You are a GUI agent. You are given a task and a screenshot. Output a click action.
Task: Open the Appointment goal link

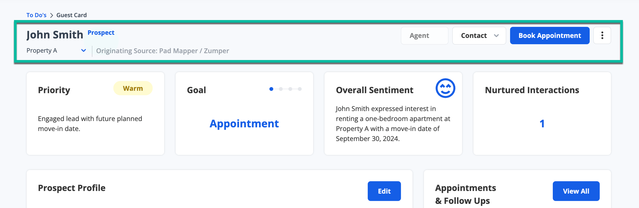244,123
